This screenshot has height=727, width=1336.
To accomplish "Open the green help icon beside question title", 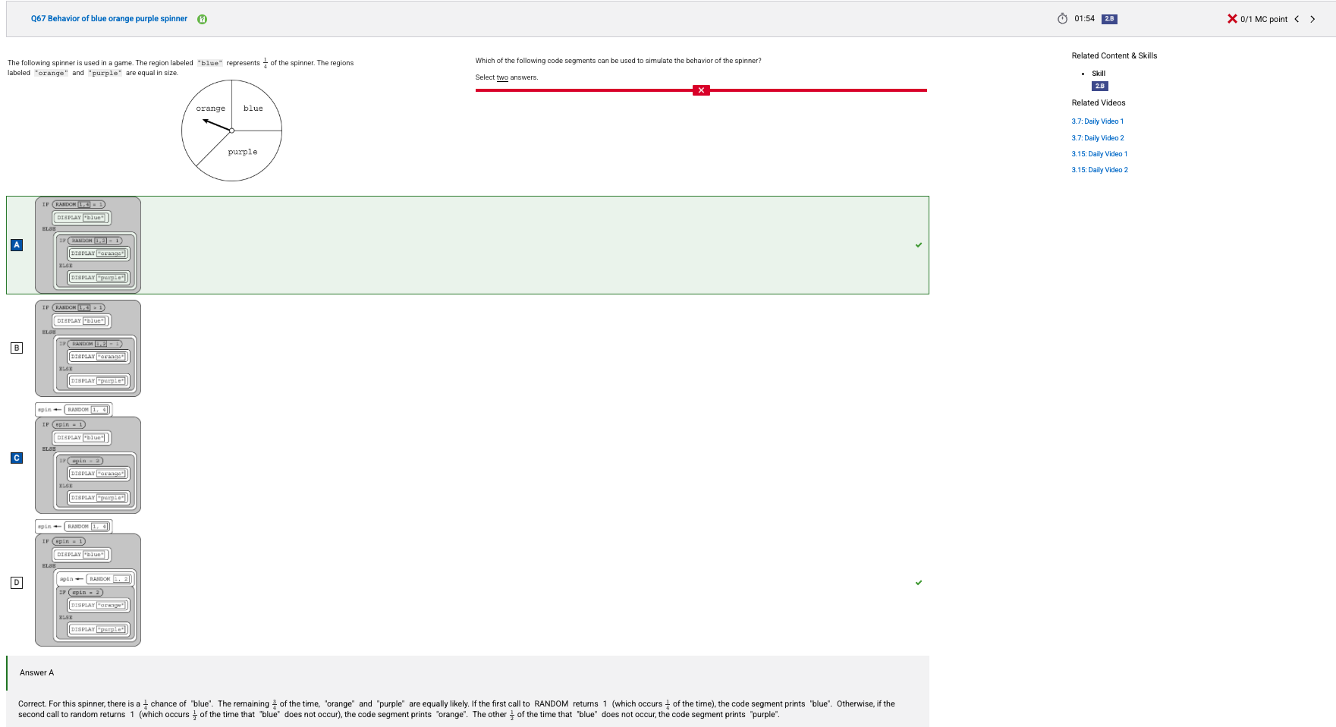I will [200, 18].
